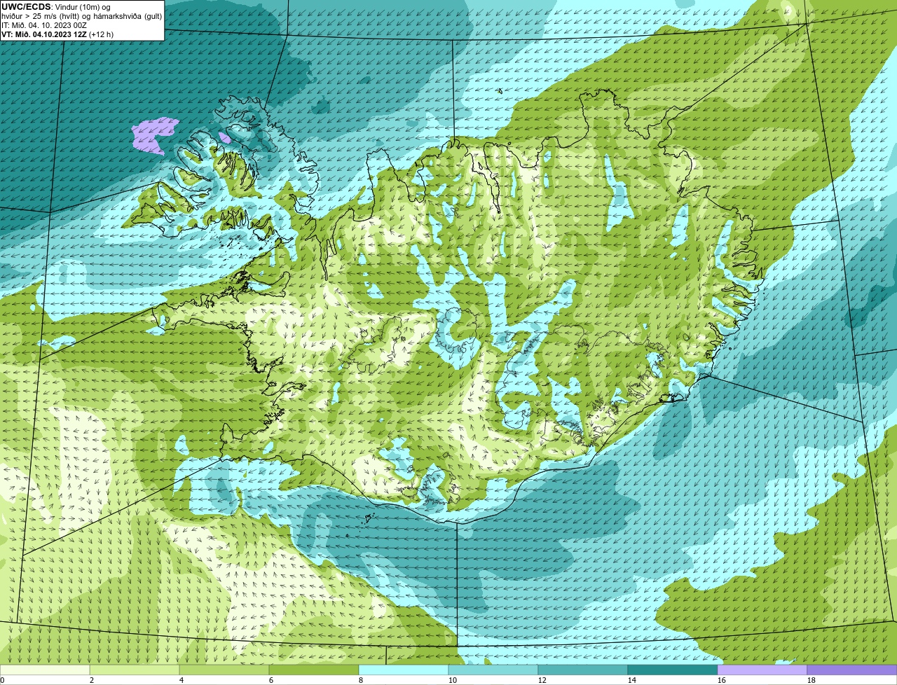This screenshot has width=897, height=685.
Task: Select the 4–6 m/s light green legend swatch
Action: (224, 670)
